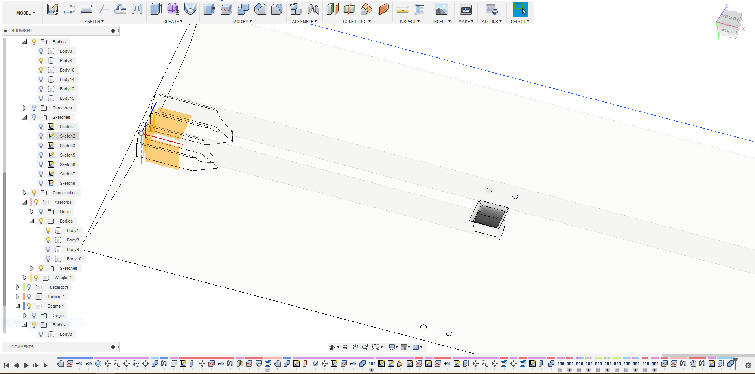
Task: Toggle visibility of Body12
Action: pos(41,89)
